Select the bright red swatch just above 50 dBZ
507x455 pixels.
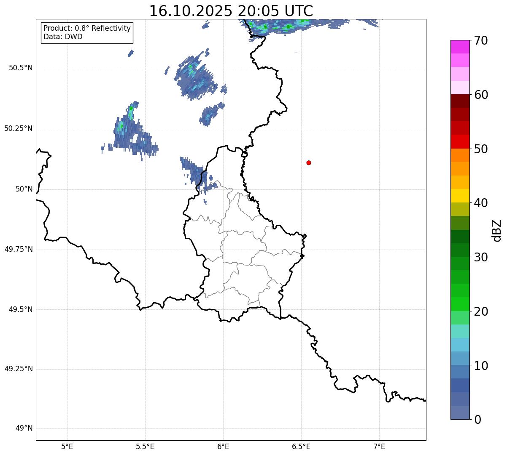459,141
